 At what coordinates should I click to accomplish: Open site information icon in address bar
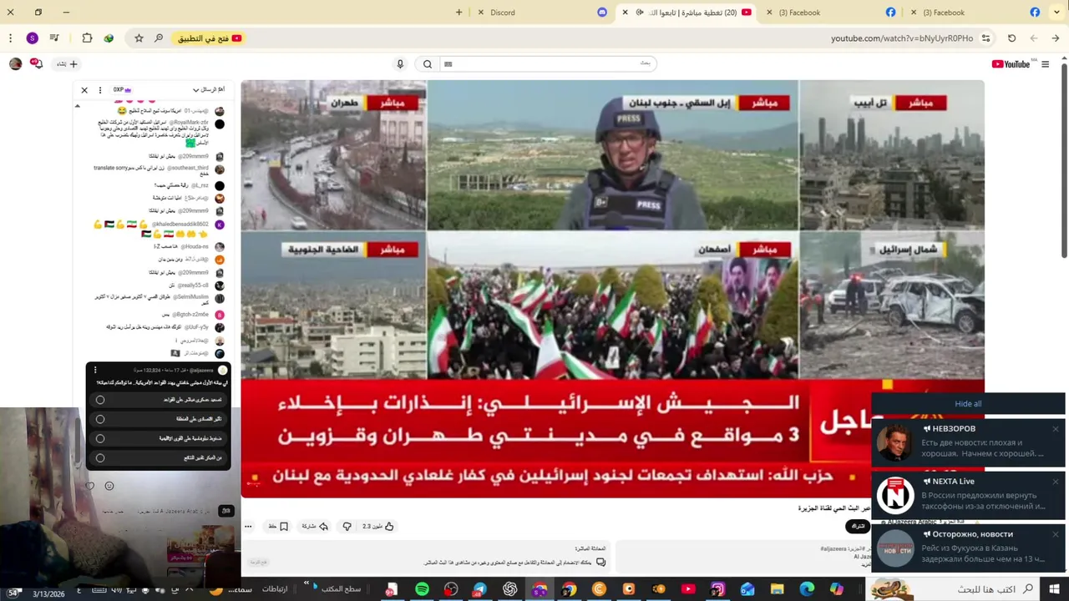986,38
